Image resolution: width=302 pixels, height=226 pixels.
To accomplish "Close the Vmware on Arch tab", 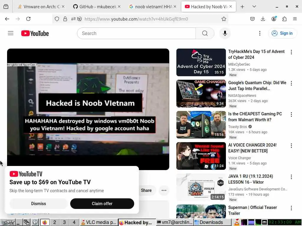I will (x=63, y=7).
